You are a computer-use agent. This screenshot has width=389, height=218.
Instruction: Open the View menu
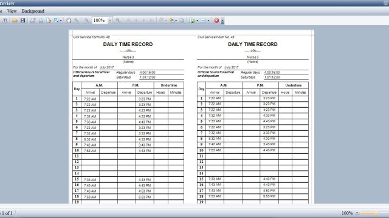click(x=12, y=11)
